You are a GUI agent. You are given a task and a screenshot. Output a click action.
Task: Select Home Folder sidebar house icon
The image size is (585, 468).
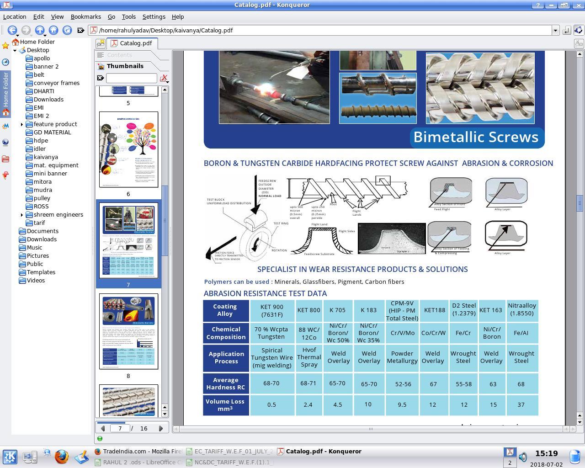coord(5,113)
